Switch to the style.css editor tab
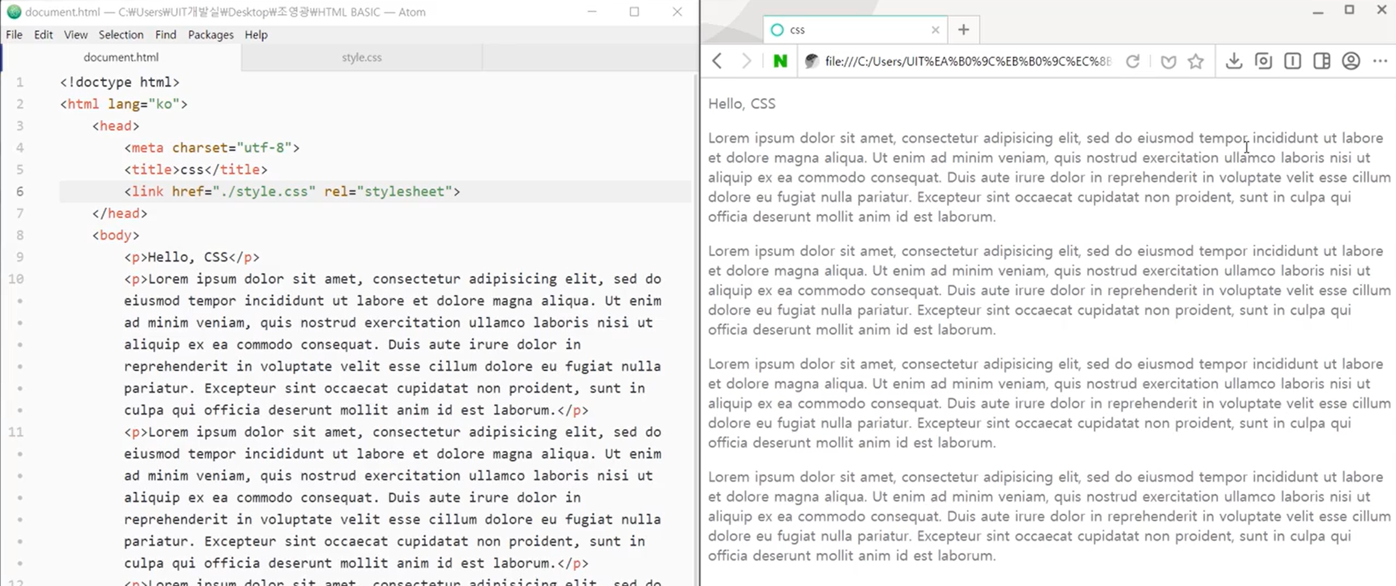 (x=361, y=58)
